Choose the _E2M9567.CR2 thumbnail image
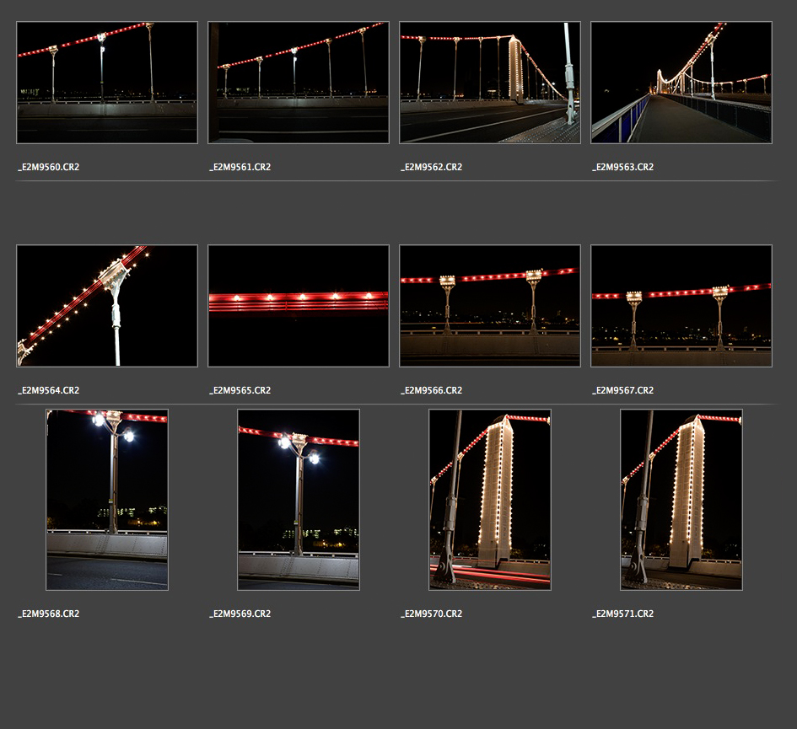Screen dimensions: 797x729 tap(681, 306)
